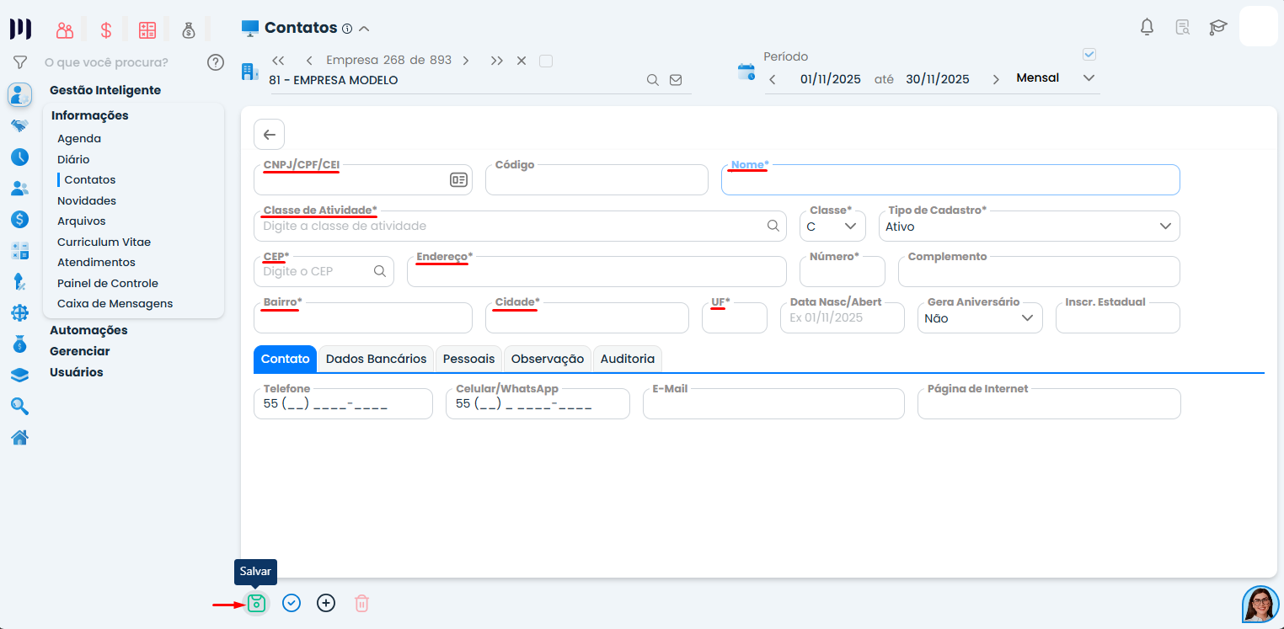Screen dimensions: 1284x629
Task: Open Painel de Controle in sidebar
Action: [108, 283]
